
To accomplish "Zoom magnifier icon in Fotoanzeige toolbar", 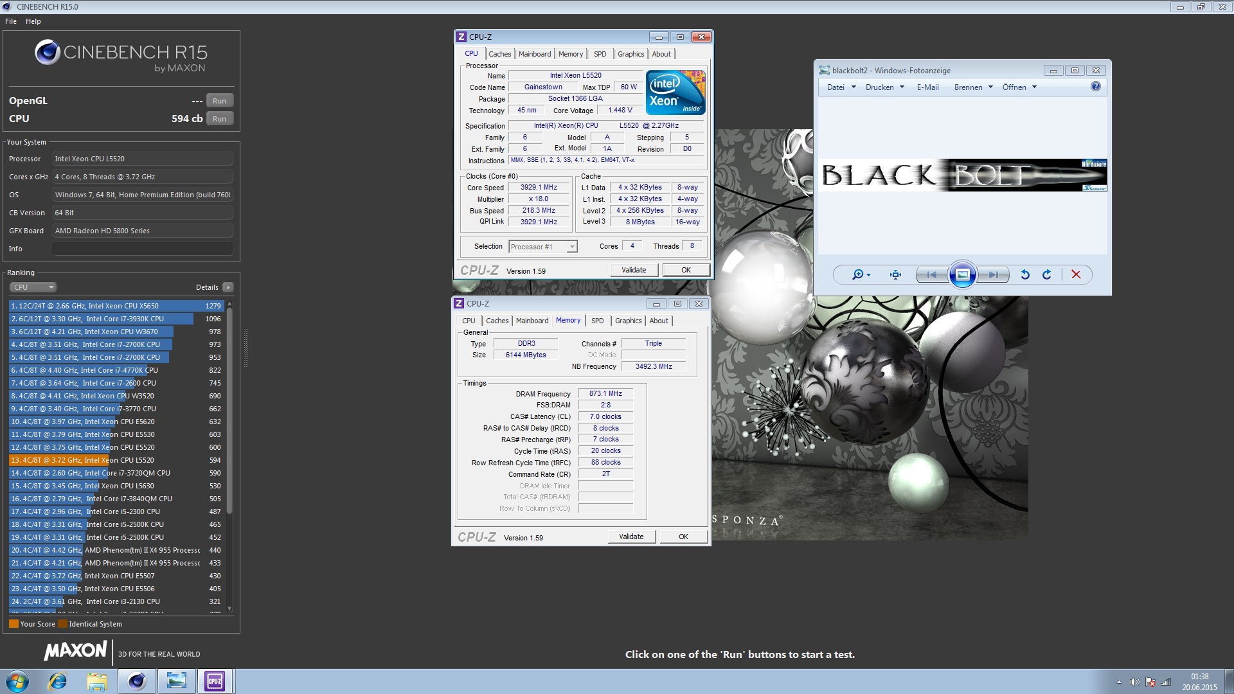I will pyautogui.click(x=861, y=275).
